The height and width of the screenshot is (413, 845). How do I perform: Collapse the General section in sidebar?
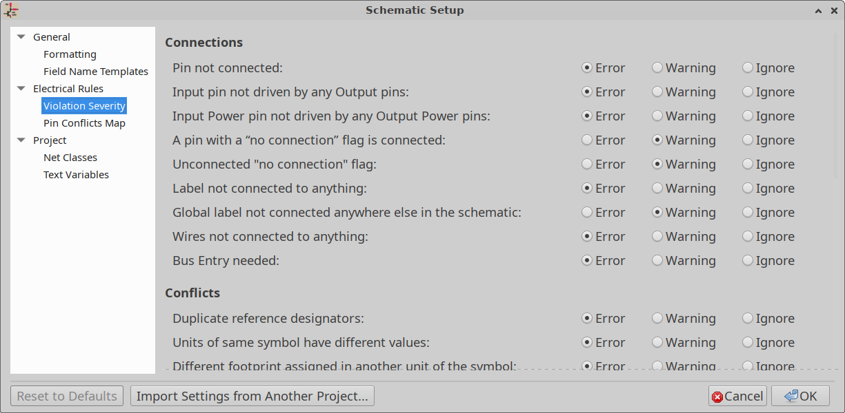point(21,36)
